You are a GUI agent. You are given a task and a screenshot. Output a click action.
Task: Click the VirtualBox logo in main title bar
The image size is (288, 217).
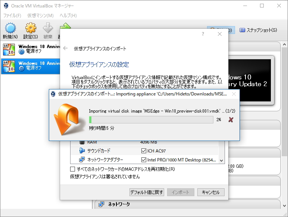pyautogui.click(x=6, y=6)
